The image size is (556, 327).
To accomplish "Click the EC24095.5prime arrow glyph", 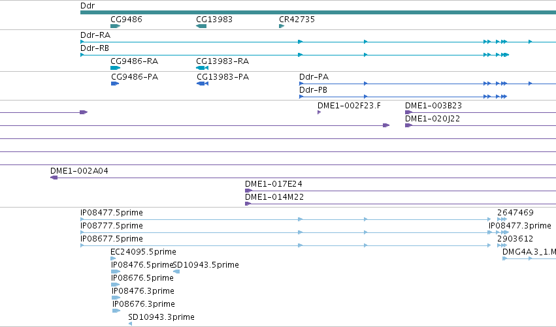I will click(x=113, y=258).
